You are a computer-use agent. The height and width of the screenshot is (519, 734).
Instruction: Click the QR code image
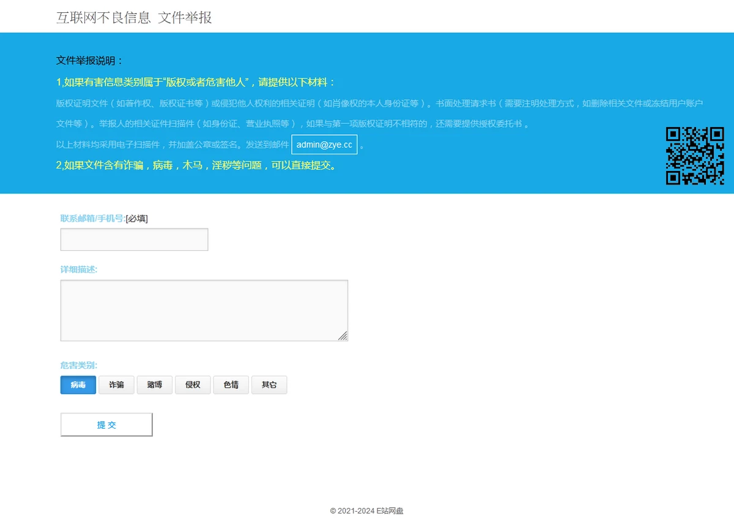point(695,156)
